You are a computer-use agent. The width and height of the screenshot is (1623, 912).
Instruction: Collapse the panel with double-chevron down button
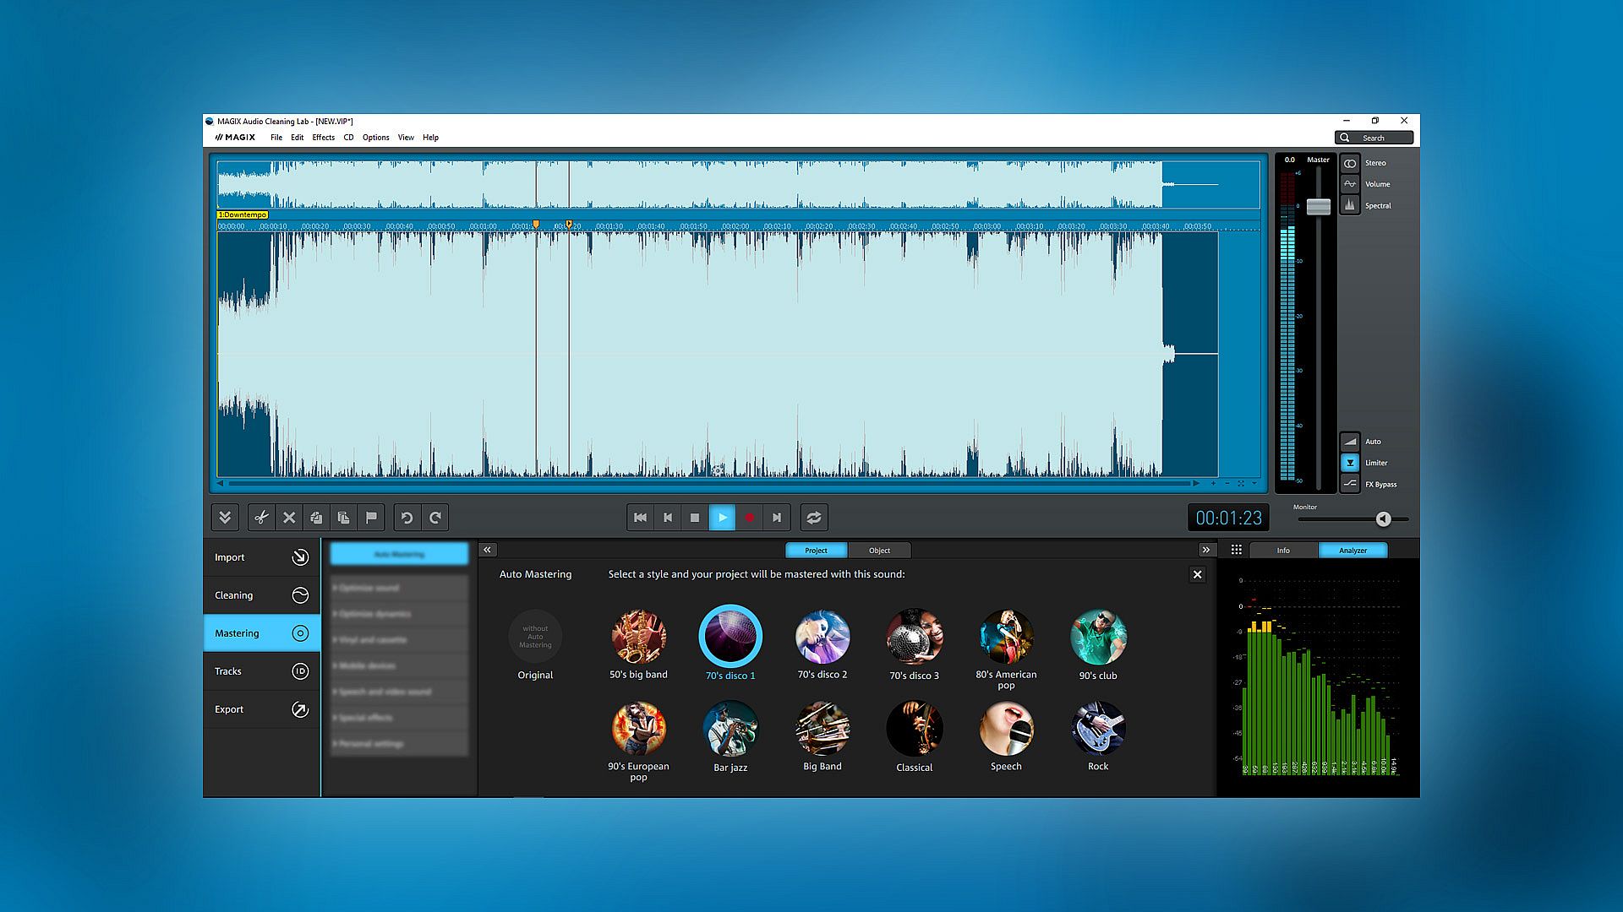pyautogui.click(x=225, y=518)
